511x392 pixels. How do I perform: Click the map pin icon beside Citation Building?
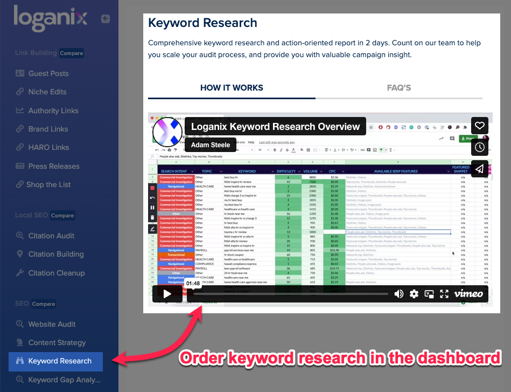(20, 254)
